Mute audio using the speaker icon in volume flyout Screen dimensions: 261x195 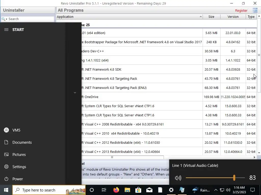pos(178,178)
